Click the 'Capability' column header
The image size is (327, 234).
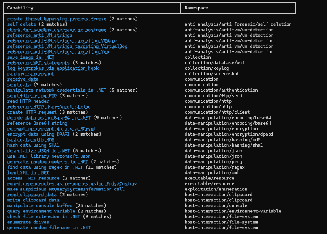pyautogui.click(x=20, y=8)
